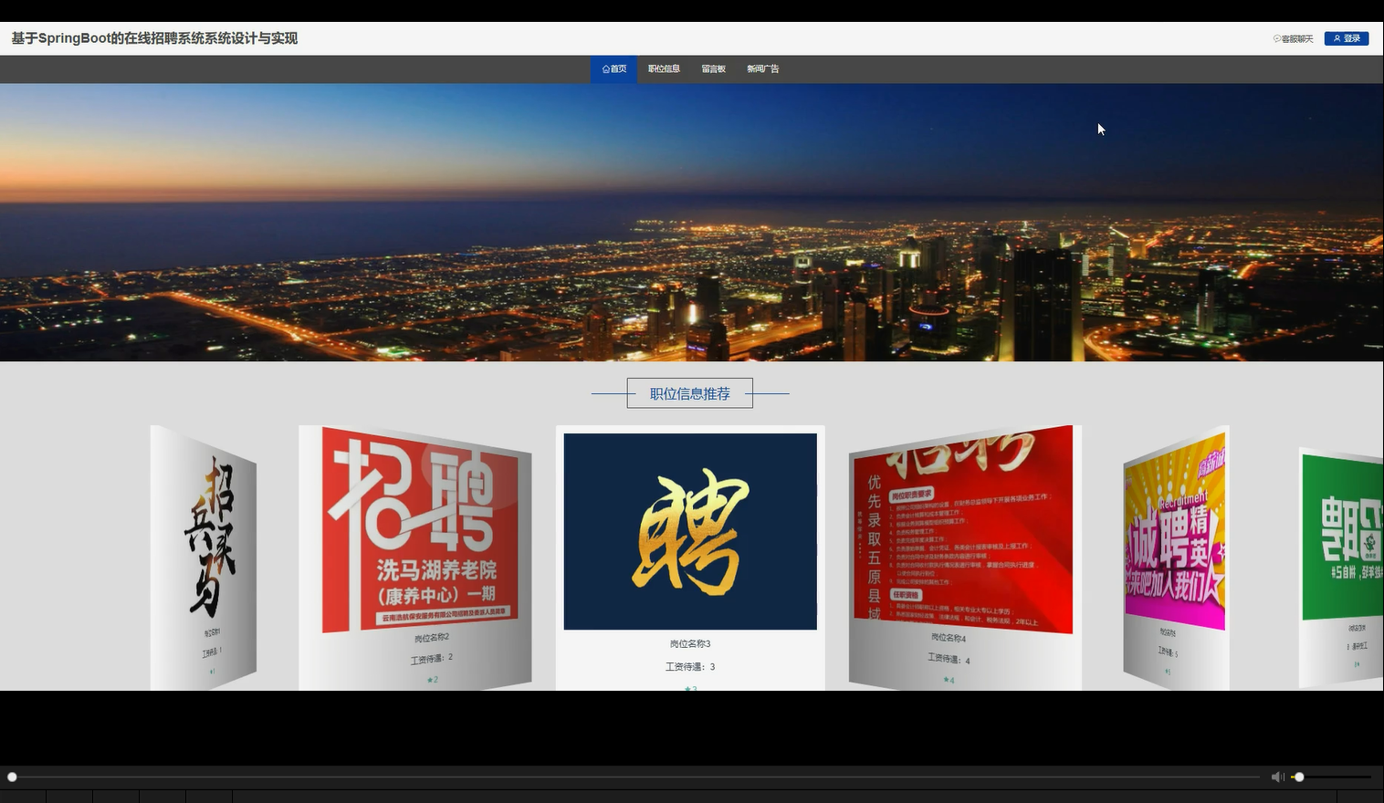Click the video progress bar handle

(x=12, y=777)
